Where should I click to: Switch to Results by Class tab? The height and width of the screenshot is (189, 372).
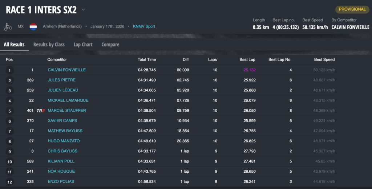49,45
